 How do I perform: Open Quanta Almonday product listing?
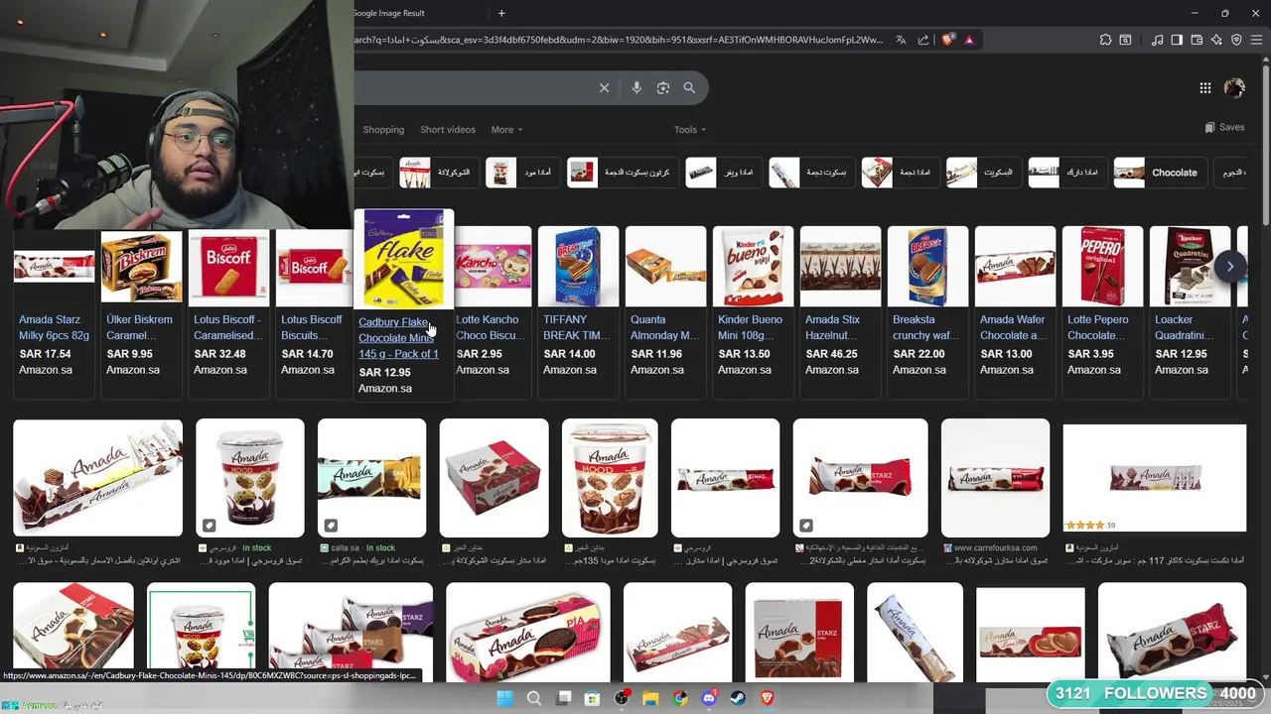[664, 327]
